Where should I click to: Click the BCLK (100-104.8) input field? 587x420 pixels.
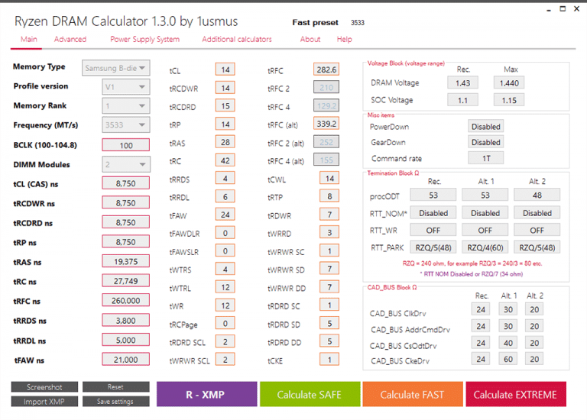[x=126, y=145]
